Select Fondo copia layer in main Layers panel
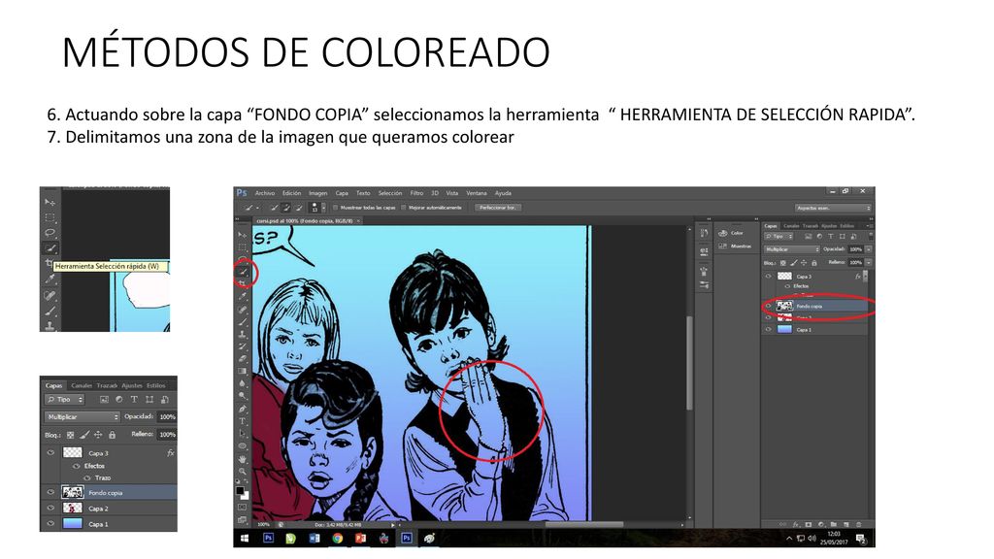This screenshot has height=559, width=994. pyautogui.click(x=815, y=306)
